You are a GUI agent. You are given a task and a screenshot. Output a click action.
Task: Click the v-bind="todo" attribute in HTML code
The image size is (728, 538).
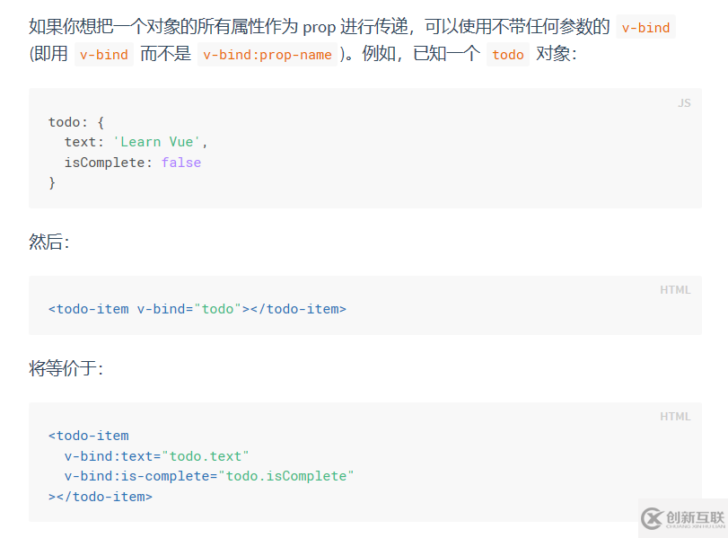189,309
